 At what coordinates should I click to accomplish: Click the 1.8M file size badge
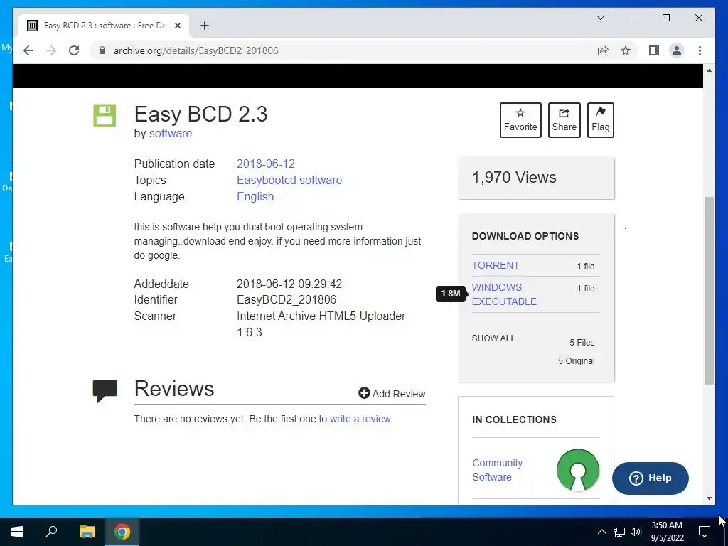pos(451,294)
